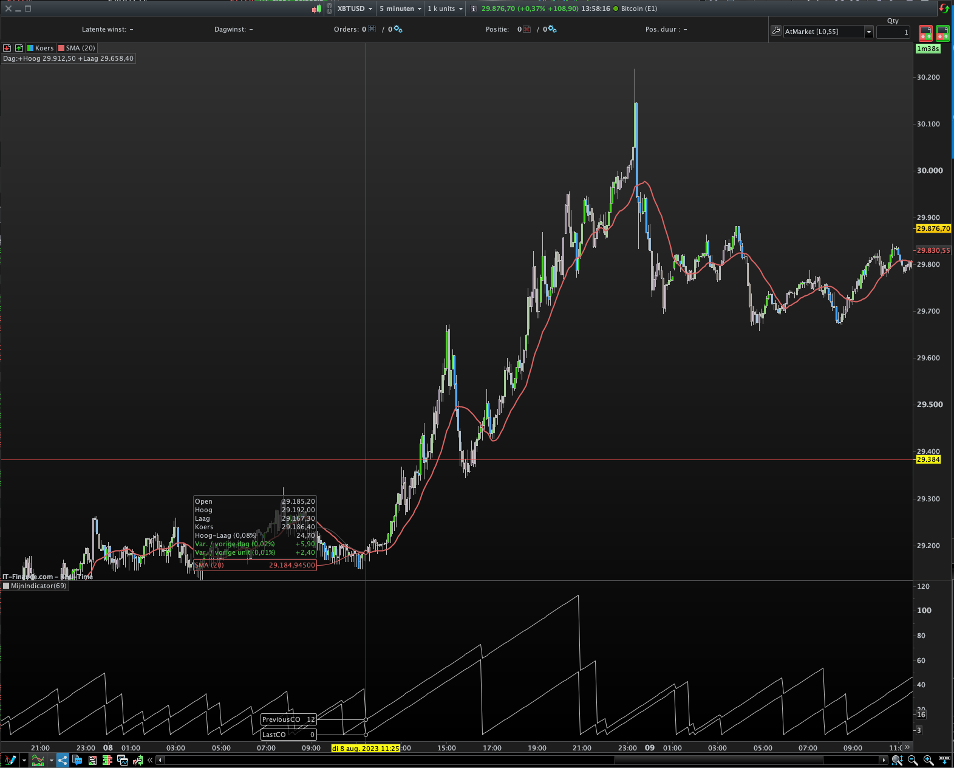Click the horizontal chart scrollbar thumb
Screen dimensions: 954x768
718,760
